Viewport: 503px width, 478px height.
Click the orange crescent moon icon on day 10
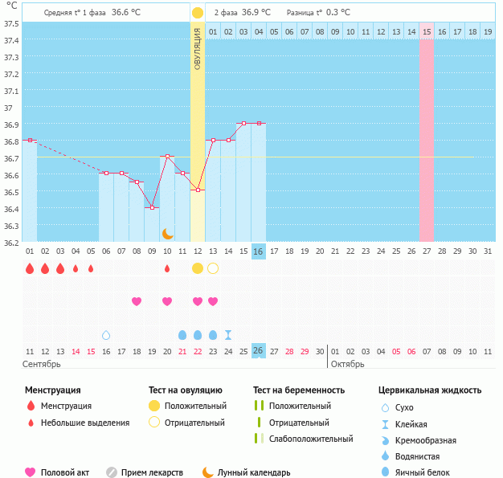point(167,234)
